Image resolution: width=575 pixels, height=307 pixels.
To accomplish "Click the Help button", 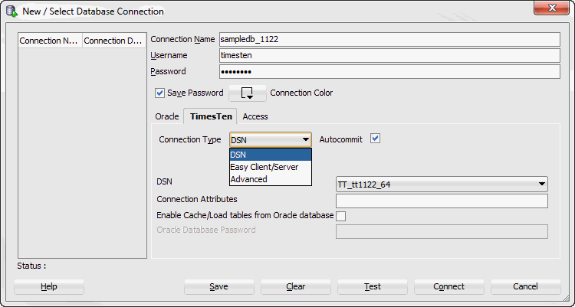I will (x=49, y=286).
